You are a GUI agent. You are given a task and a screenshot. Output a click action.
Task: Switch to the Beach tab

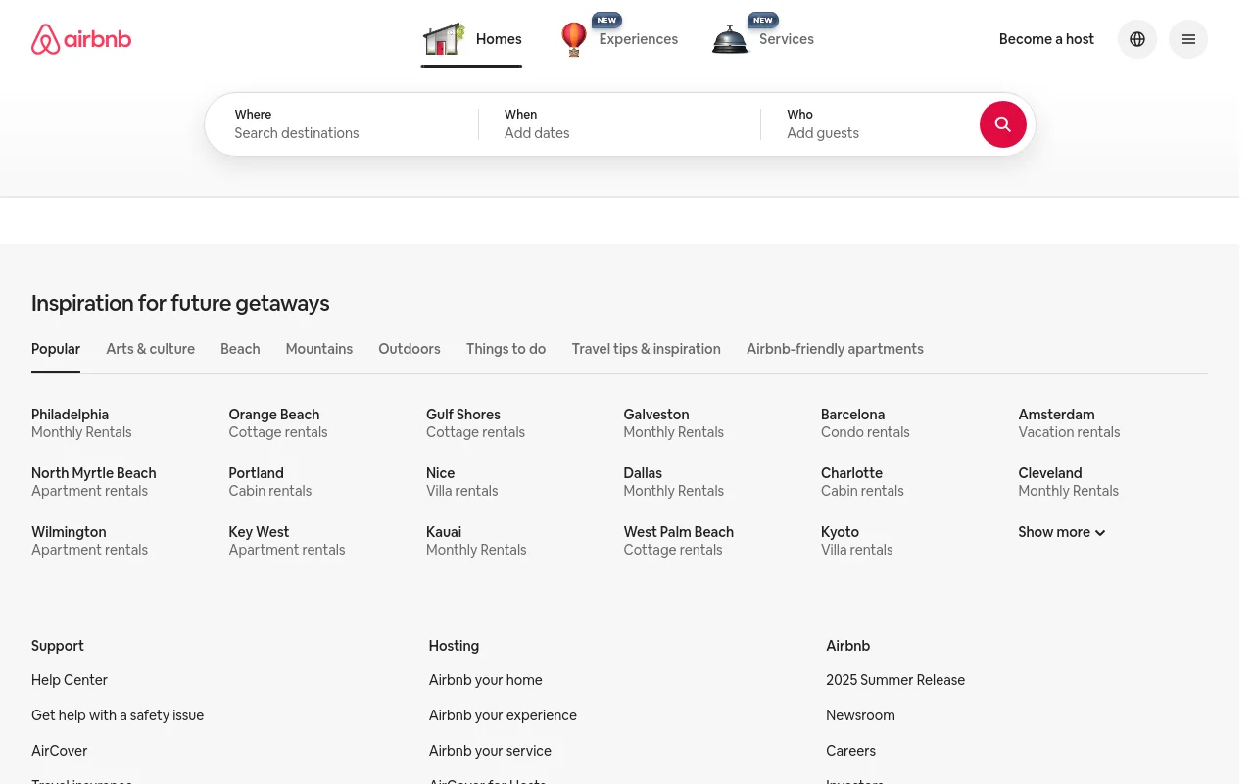tap(240, 349)
